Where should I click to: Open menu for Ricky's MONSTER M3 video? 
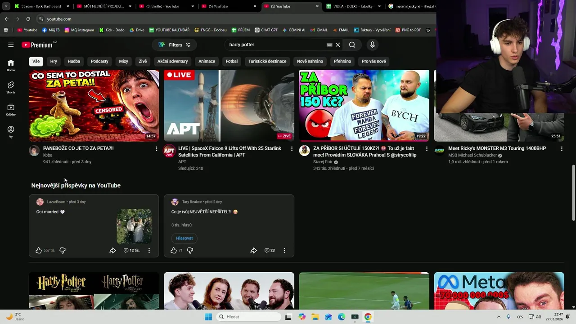[x=562, y=148]
